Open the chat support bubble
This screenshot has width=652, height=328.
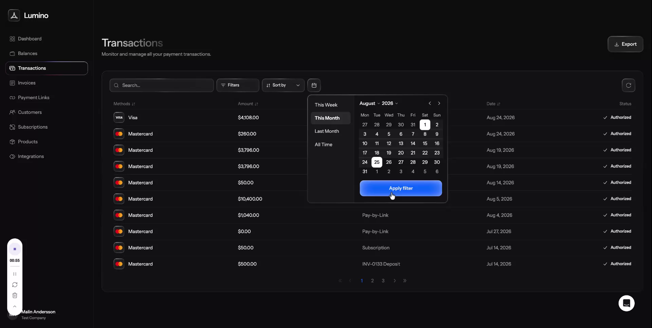pos(627,303)
